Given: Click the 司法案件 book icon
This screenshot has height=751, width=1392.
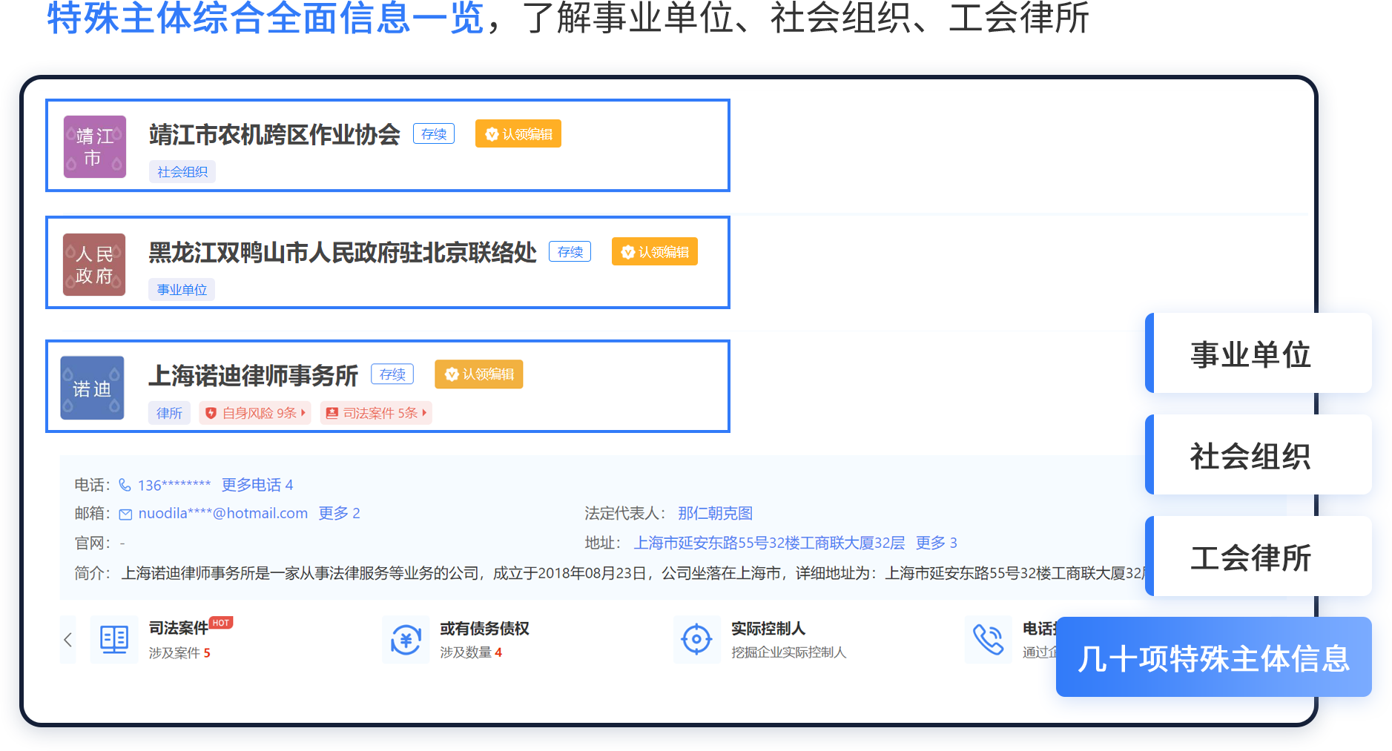Looking at the screenshot, I should 114,639.
